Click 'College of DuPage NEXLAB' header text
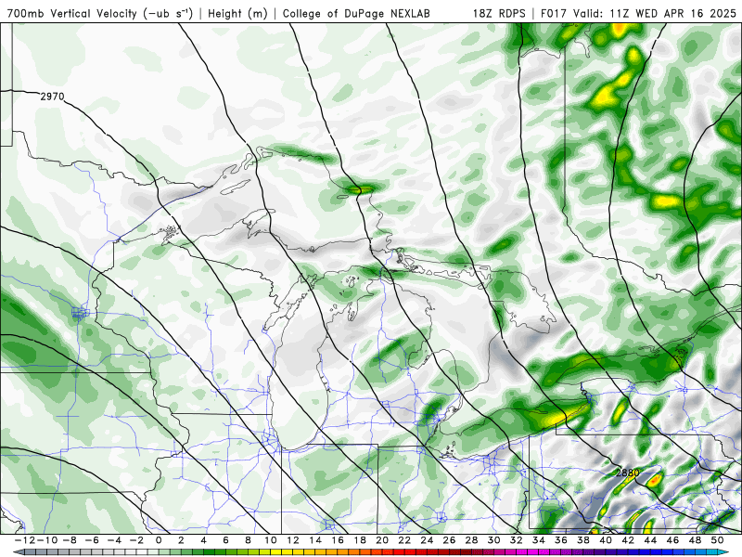This screenshot has width=742, height=557. (x=356, y=14)
